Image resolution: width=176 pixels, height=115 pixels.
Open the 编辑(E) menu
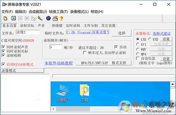point(21,12)
